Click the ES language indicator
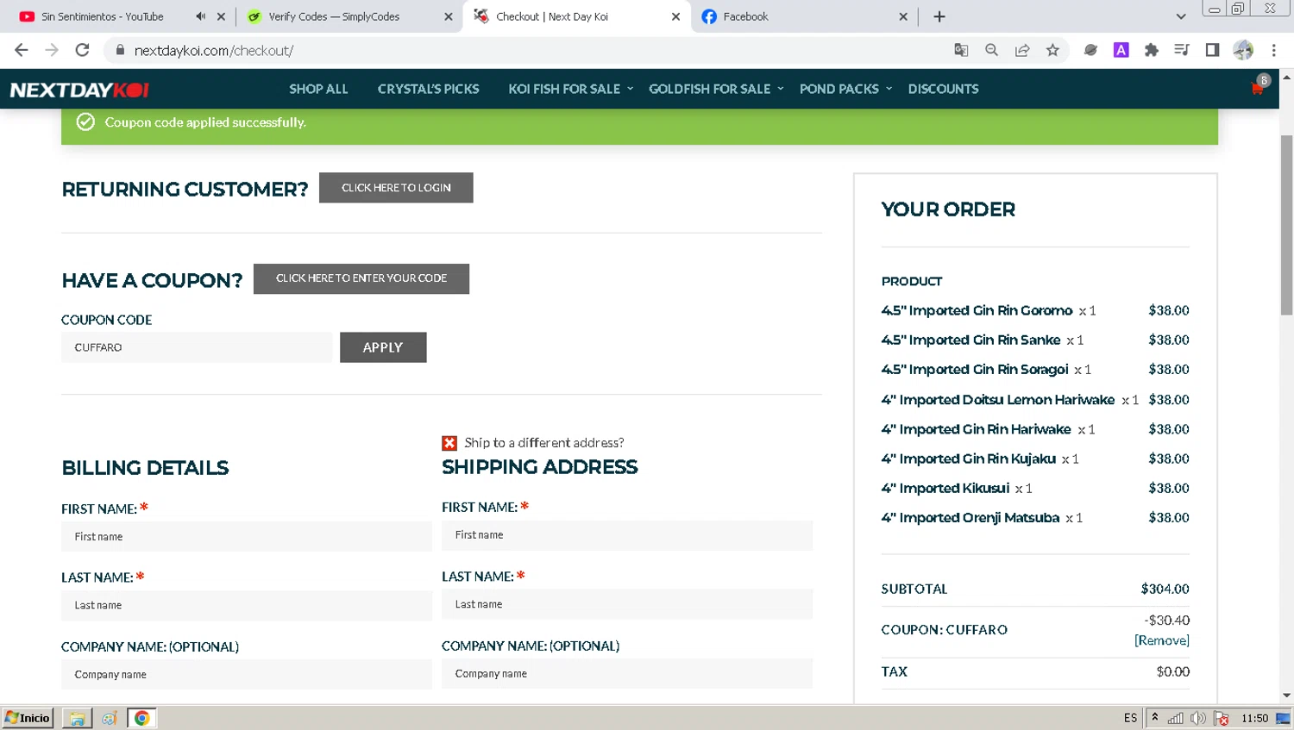 pyautogui.click(x=1130, y=718)
